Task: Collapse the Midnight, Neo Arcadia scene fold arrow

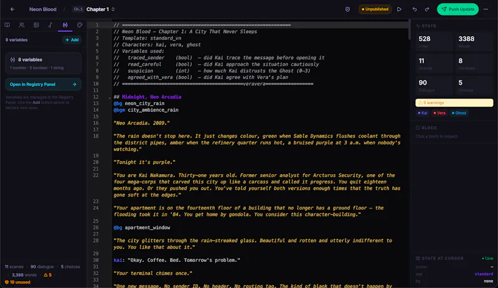Action: 110,98
